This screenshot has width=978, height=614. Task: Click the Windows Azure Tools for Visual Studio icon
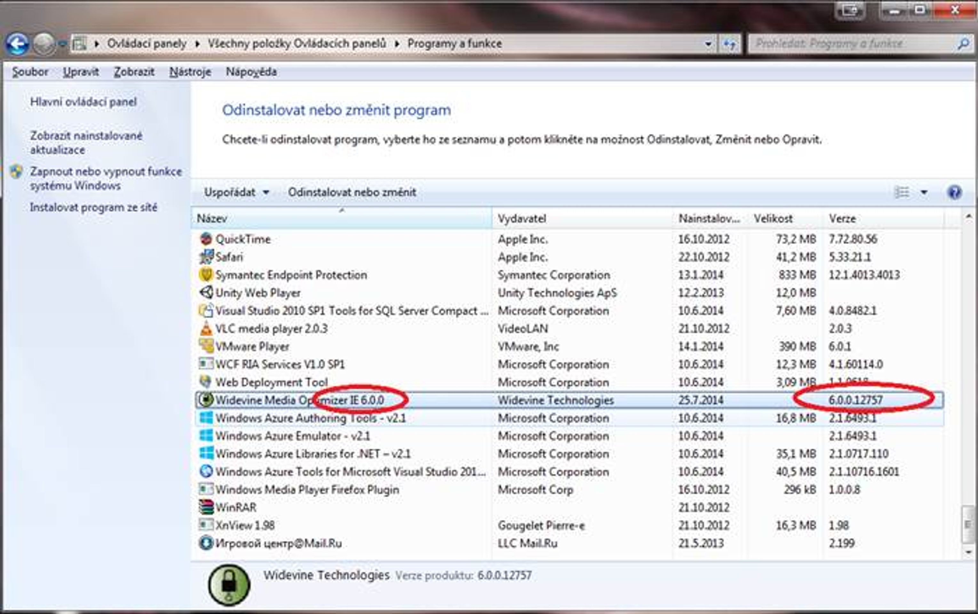[206, 471]
